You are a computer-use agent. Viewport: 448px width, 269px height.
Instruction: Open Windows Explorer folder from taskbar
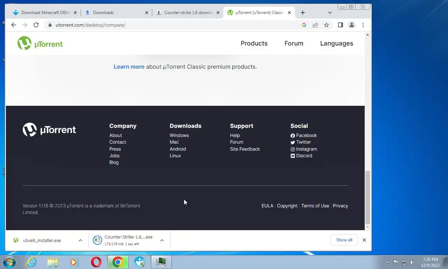53,262
